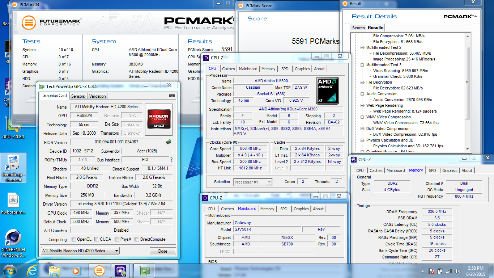This screenshot has height=278, width=494.
Task: Click the BIOS save icon in GPU-Z
Action: pos(169,142)
